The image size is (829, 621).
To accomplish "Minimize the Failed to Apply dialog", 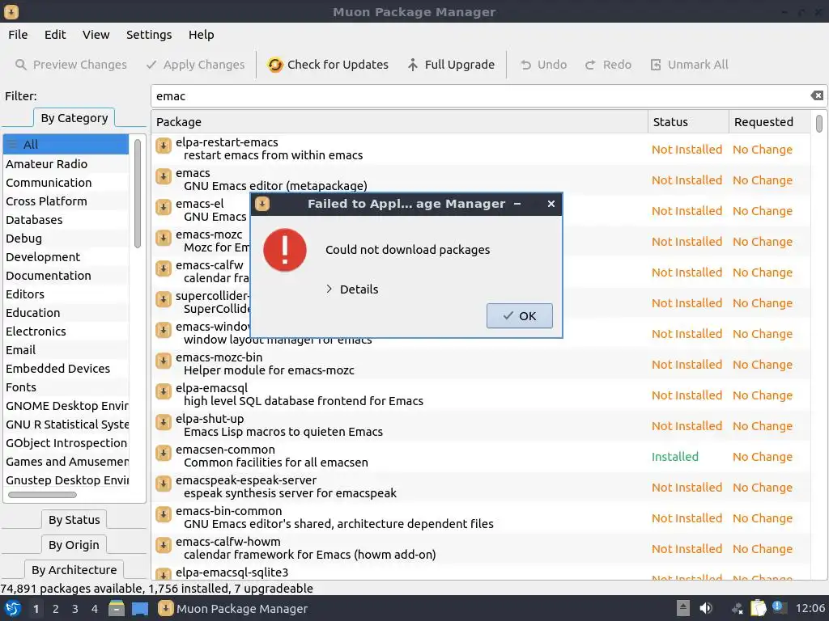I will coord(517,204).
